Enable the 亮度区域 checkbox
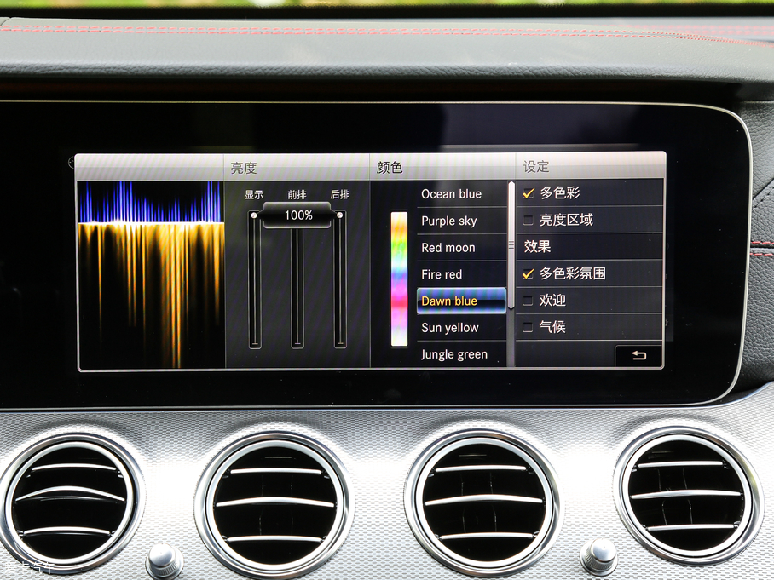774x580 pixels. [x=529, y=220]
